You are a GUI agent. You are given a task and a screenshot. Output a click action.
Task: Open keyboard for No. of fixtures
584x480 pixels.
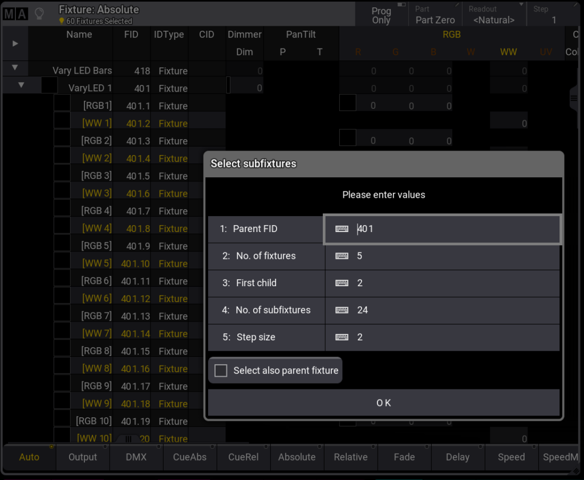tap(342, 256)
